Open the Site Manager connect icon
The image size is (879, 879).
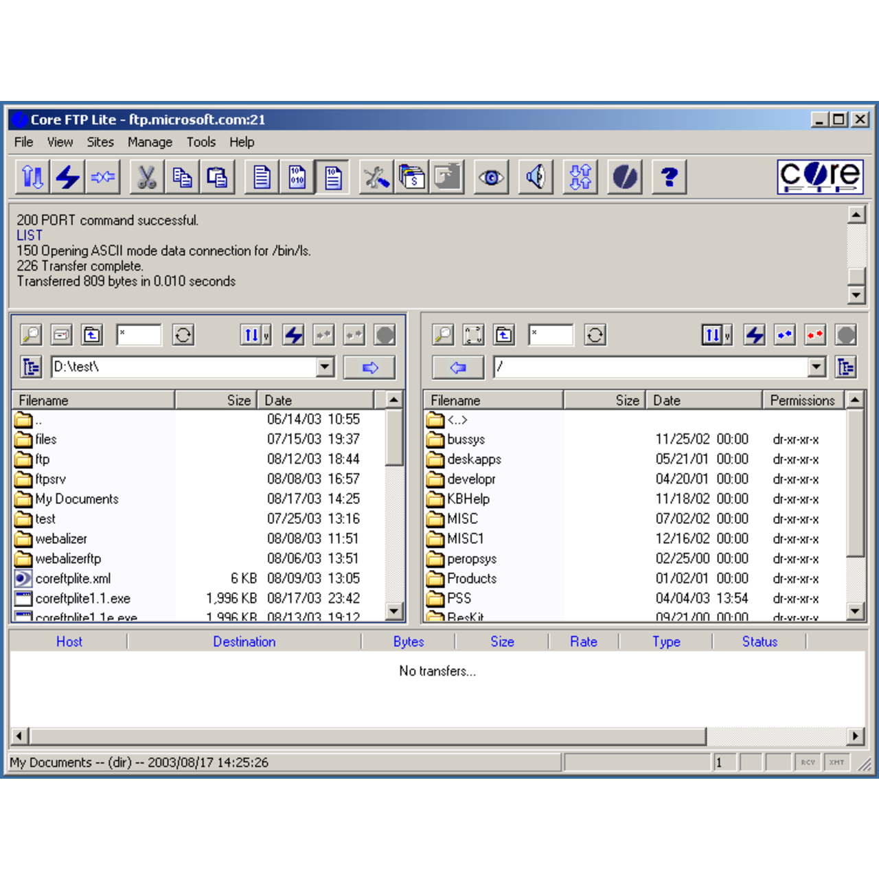[32, 177]
